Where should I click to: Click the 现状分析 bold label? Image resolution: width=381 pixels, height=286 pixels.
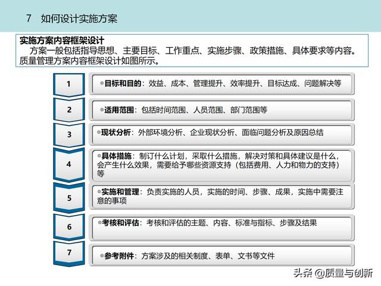116,132
